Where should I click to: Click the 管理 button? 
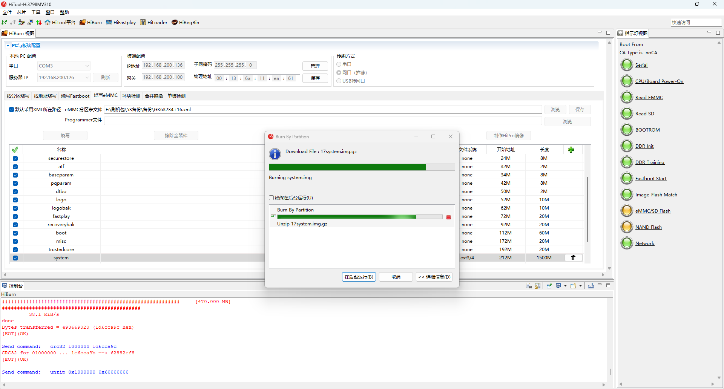(x=315, y=66)
